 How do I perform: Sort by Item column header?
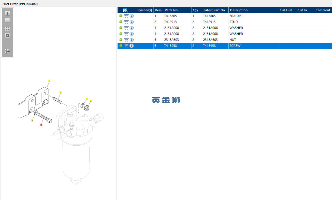point(158,10)
